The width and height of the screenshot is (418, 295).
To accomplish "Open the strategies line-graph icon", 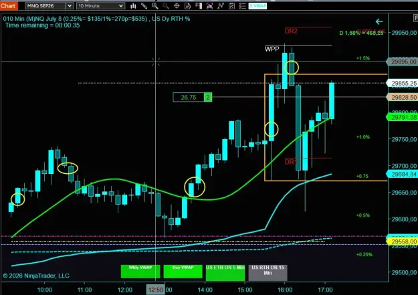I will 221,6.
